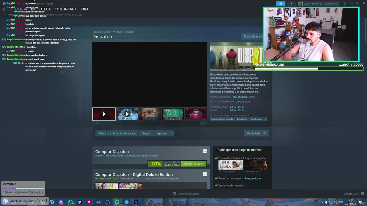Switch ESP keyboard language indicator
Image resolution: width=367 pixels, height=206 pixels.
tap(341, 202)
